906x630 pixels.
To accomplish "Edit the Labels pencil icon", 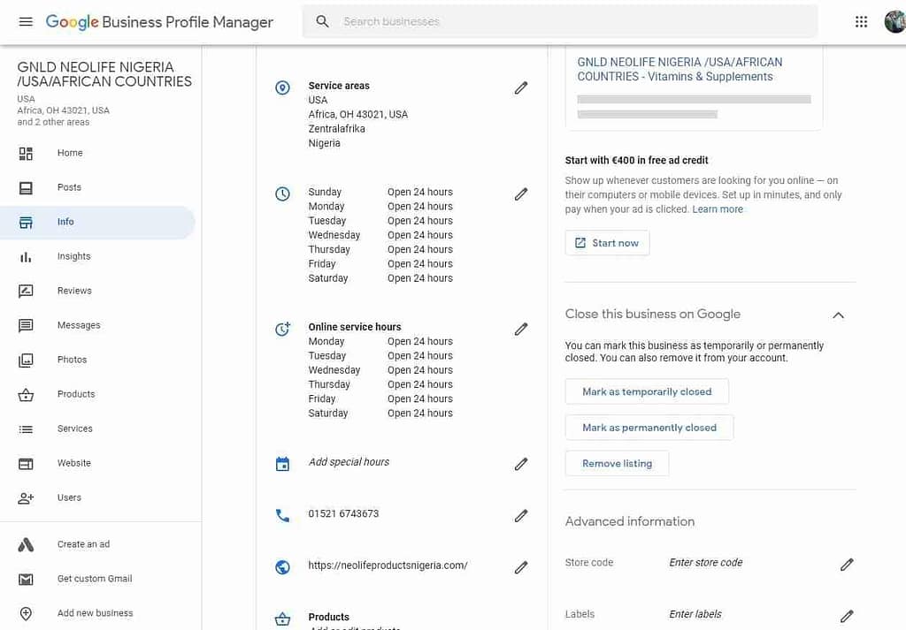I will [847, 616].
